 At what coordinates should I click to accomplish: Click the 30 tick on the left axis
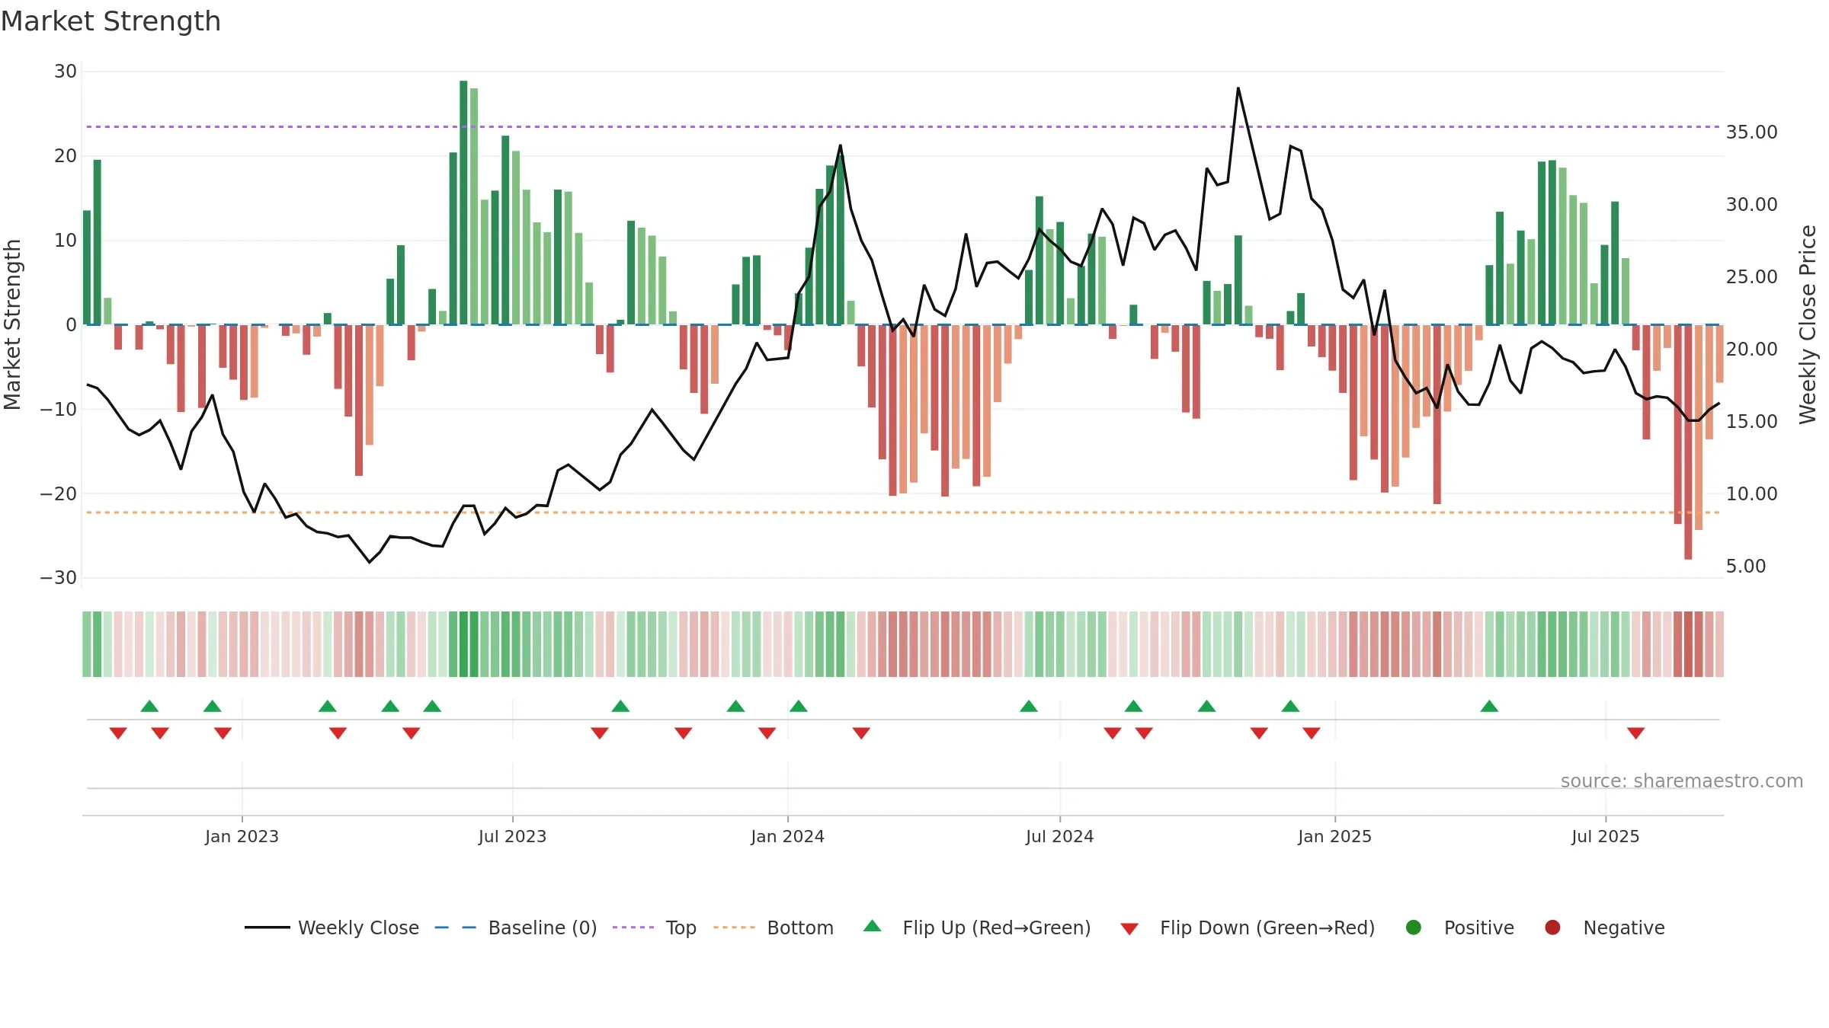point(66,72)
